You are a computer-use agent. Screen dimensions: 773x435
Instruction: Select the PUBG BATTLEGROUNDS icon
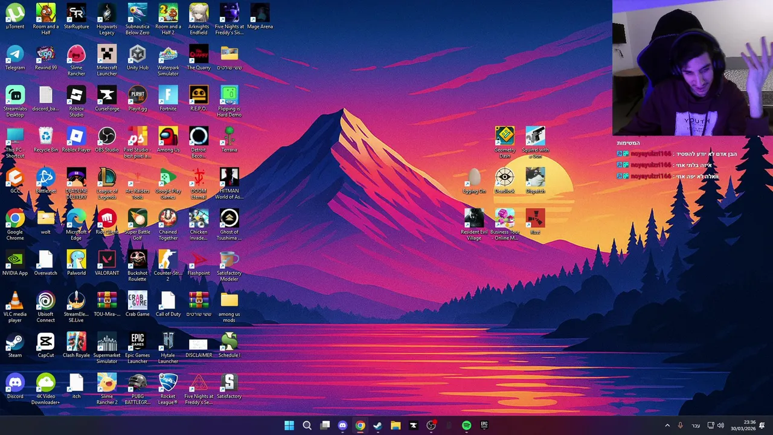[x=137, y=389]
